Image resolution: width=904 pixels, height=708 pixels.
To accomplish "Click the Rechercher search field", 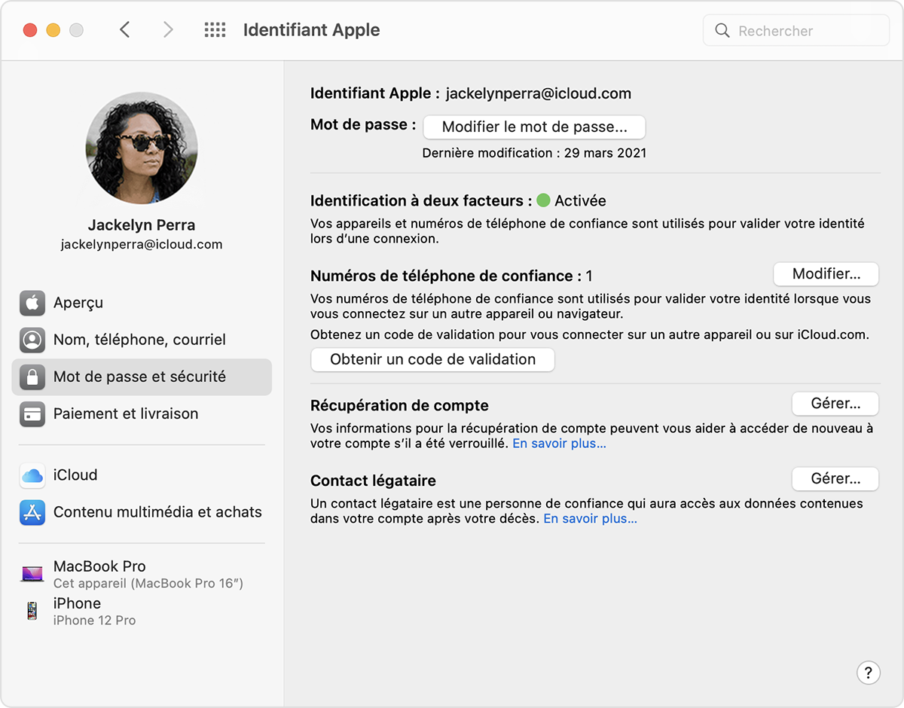I will coord(796,30).
